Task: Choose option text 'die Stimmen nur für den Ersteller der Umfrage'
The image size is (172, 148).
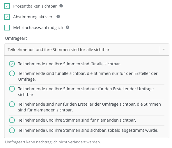Action: (x=88, y=76)
